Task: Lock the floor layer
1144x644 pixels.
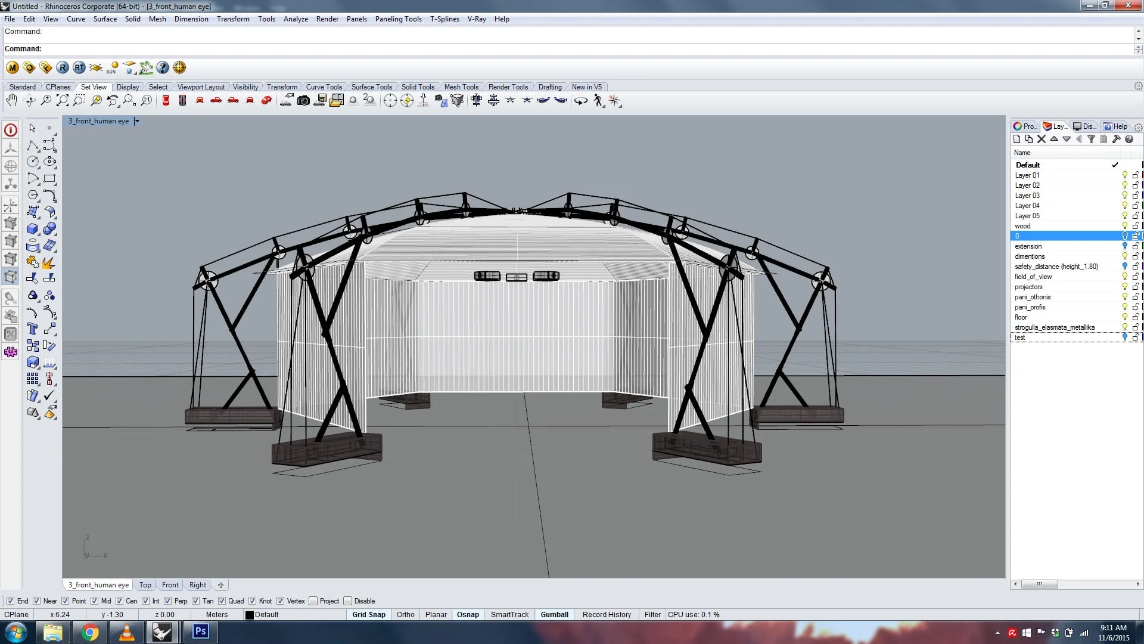Action: (1136, 317)
